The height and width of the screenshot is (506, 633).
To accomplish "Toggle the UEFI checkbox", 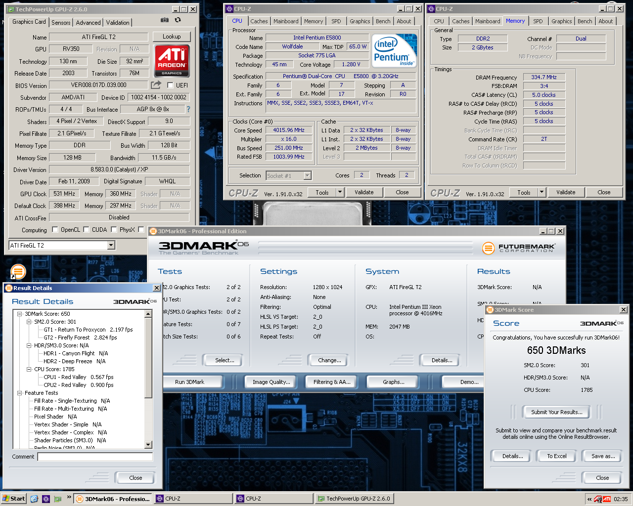I will click(171, 85).
